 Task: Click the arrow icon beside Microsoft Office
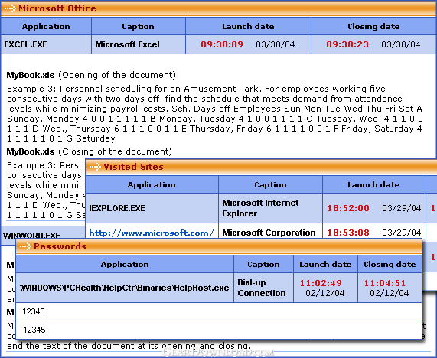(10, 8)
